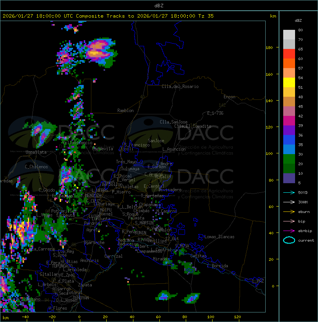Select the red 65 dBZ legend swatch

tap(289, 54)
